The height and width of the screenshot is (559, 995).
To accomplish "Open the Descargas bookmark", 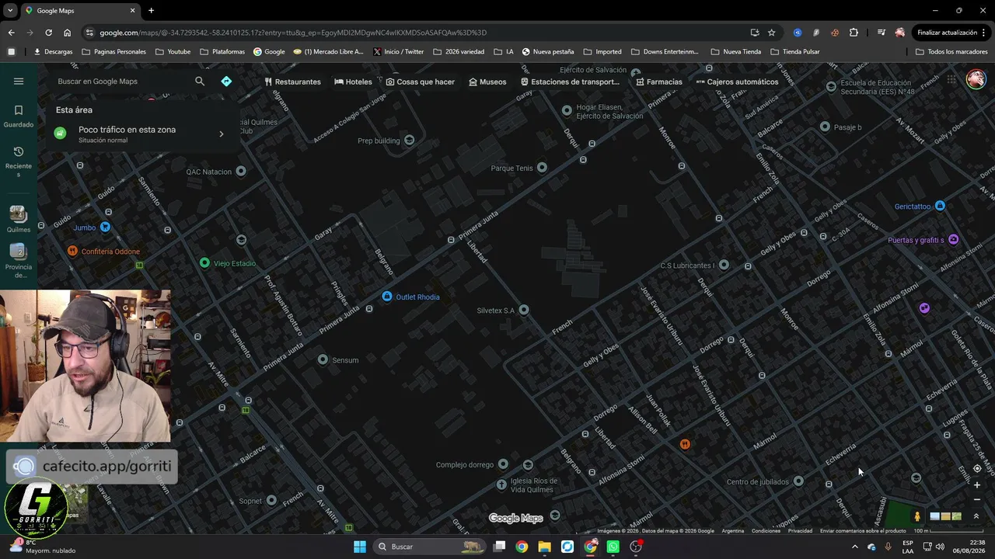I will pyautogui.click(x=53, y=52).
